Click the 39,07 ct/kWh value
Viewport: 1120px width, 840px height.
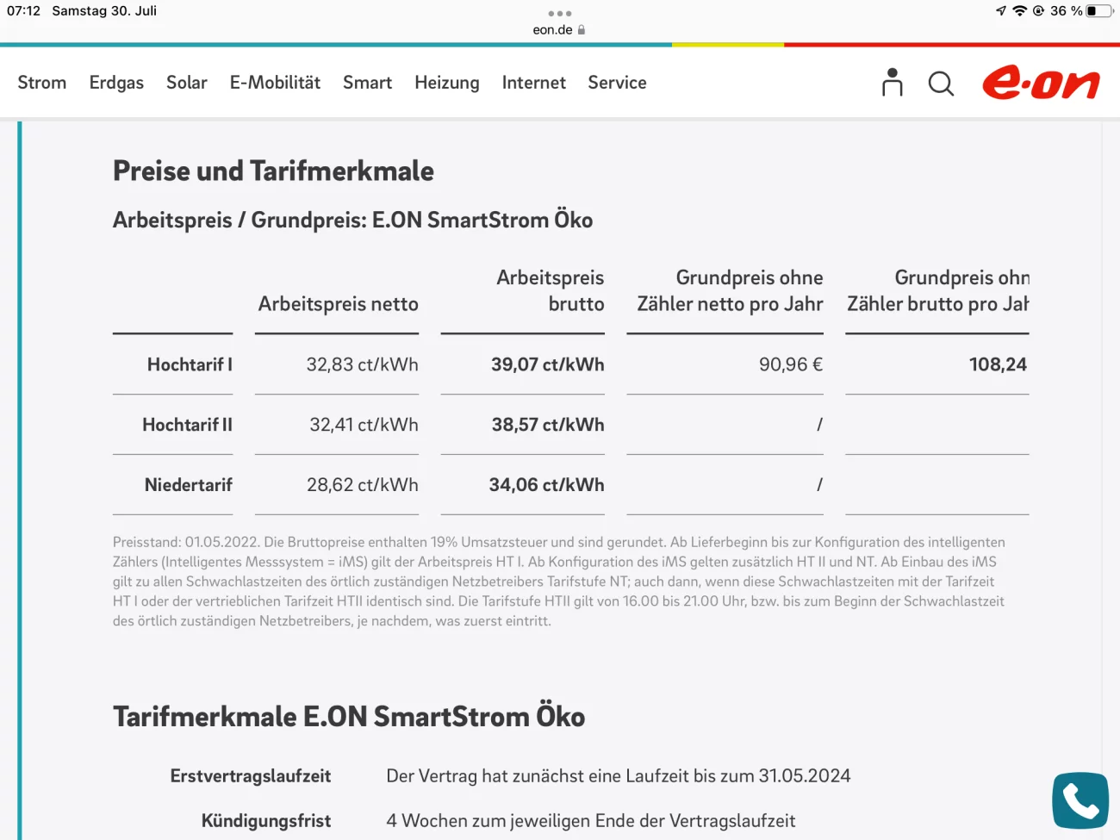pos(548,364)
